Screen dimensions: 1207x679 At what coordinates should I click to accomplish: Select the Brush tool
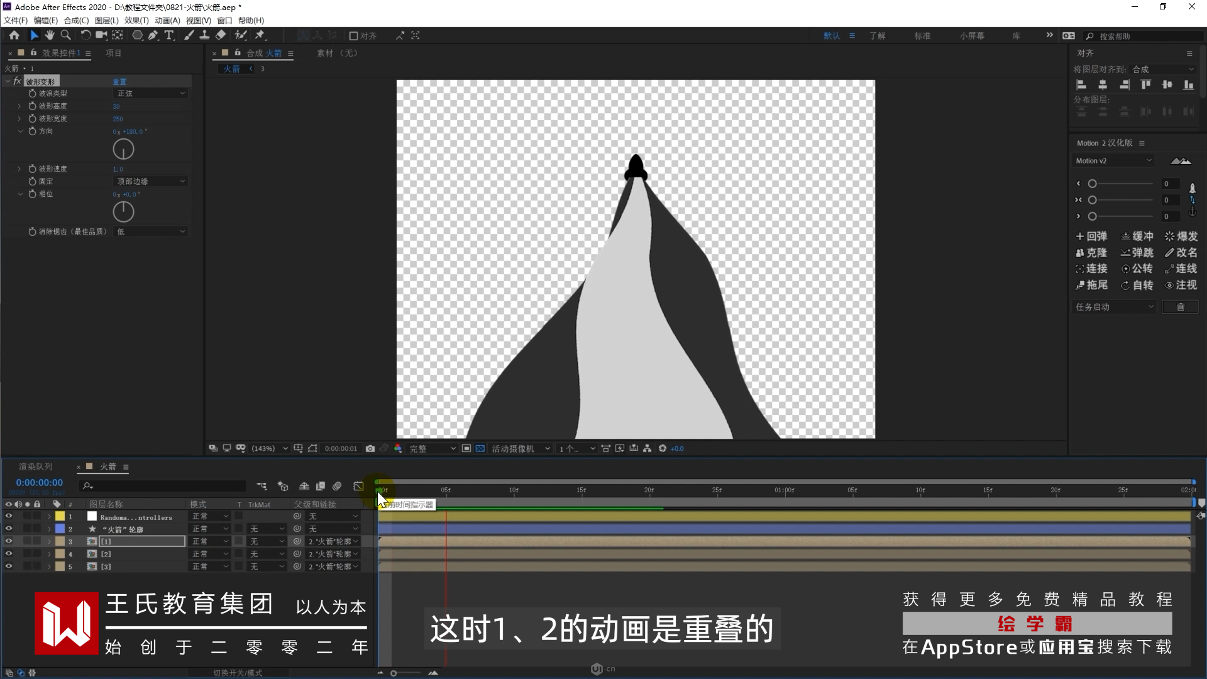pos(189,36)
